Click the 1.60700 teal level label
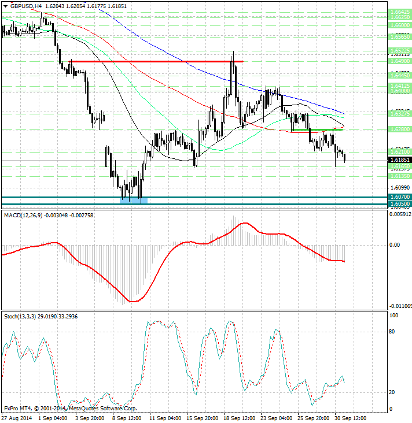 coord(400,197)
